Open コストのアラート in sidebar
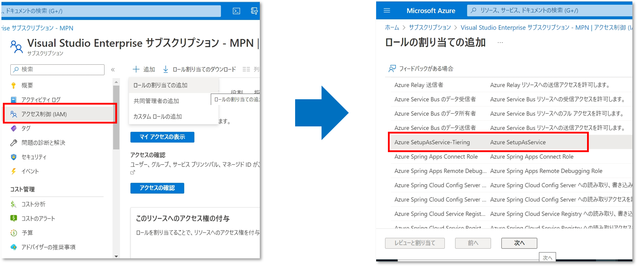Screen dimensions: 637x266 pos(38,219)
